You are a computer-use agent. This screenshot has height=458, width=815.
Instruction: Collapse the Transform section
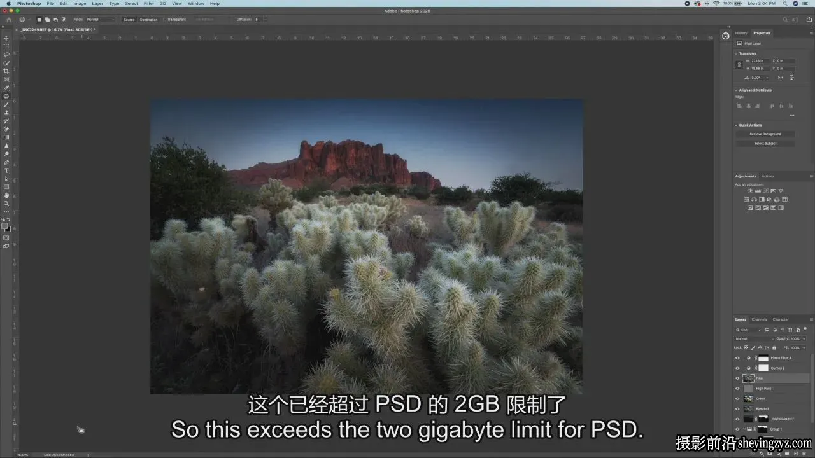(x=736, y=53)
